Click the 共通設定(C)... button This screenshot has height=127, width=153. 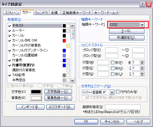[127, 38]
